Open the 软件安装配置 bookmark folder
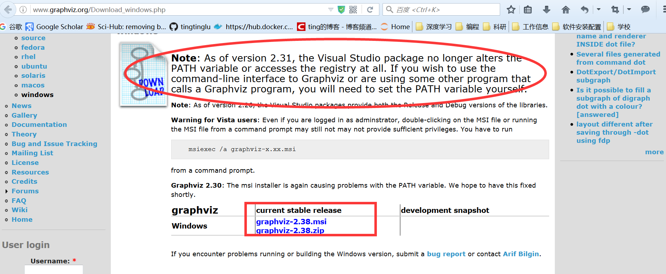This screenshot has width=666, height=274. tap(577, 27)
